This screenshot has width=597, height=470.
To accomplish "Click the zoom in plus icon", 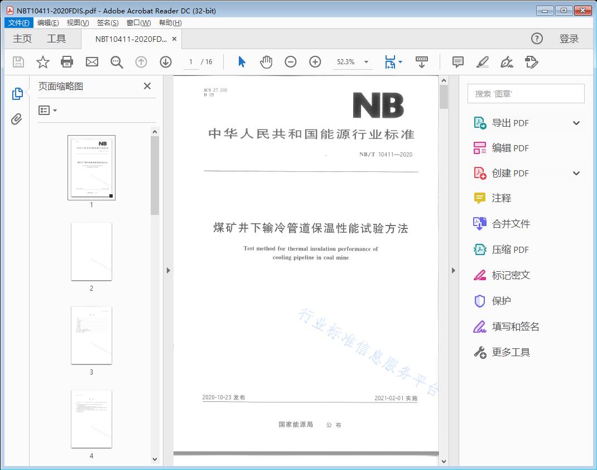I will [x=315, y=62].
